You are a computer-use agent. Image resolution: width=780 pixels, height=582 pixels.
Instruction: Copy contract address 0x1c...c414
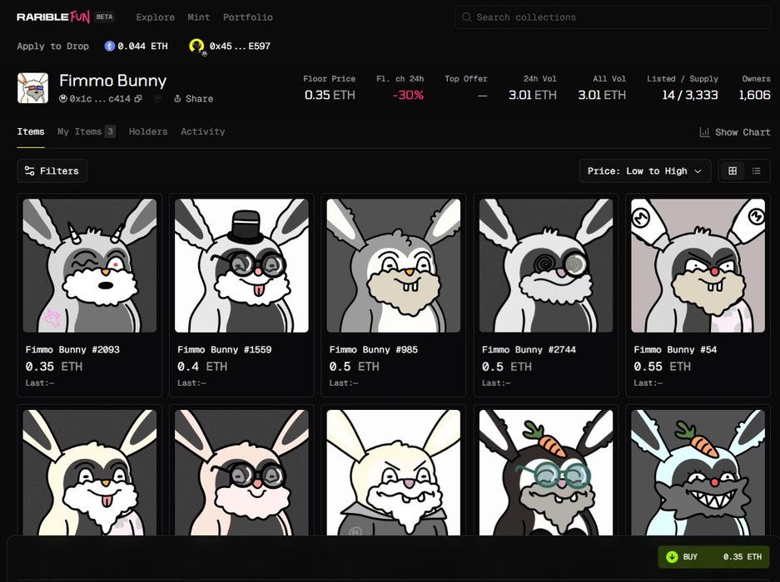pos(138,98)
